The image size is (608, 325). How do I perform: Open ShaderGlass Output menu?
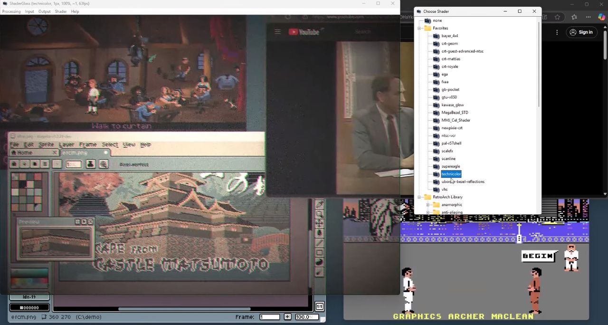tap(44, 11)
